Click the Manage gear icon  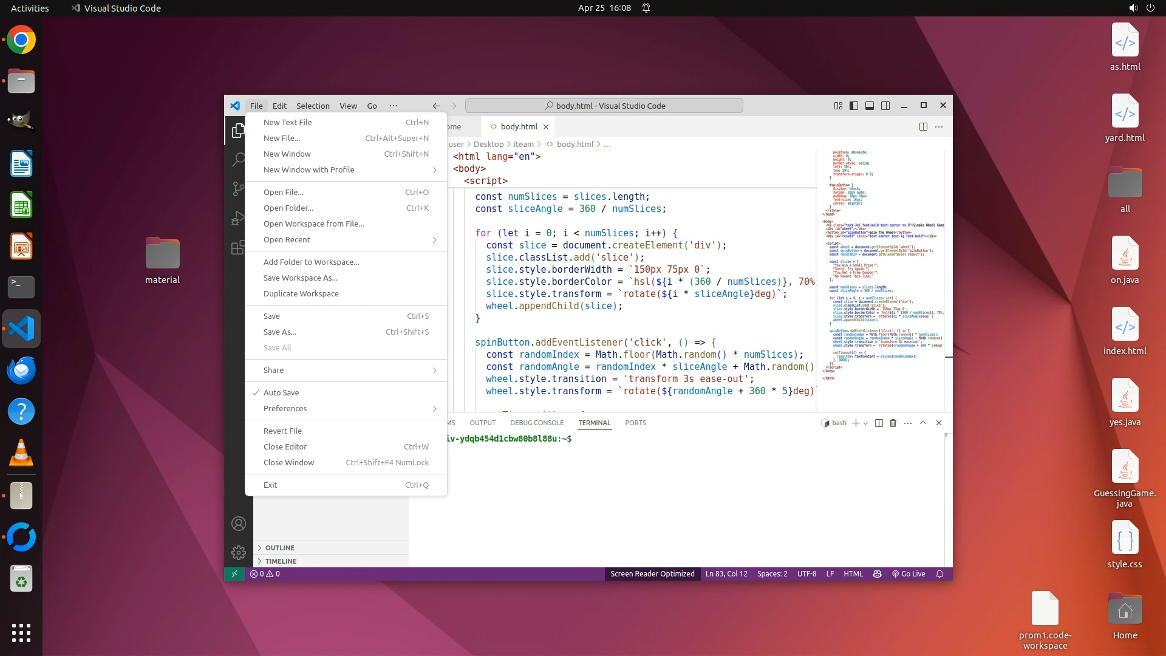(x=238, y=552)
